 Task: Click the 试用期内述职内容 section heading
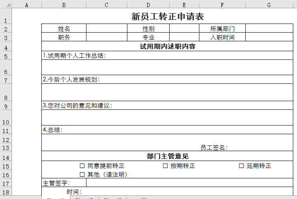[x=167, y=47]
